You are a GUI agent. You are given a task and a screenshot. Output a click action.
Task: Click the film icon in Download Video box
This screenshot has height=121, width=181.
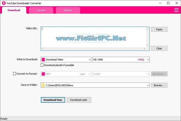(43, 59)
